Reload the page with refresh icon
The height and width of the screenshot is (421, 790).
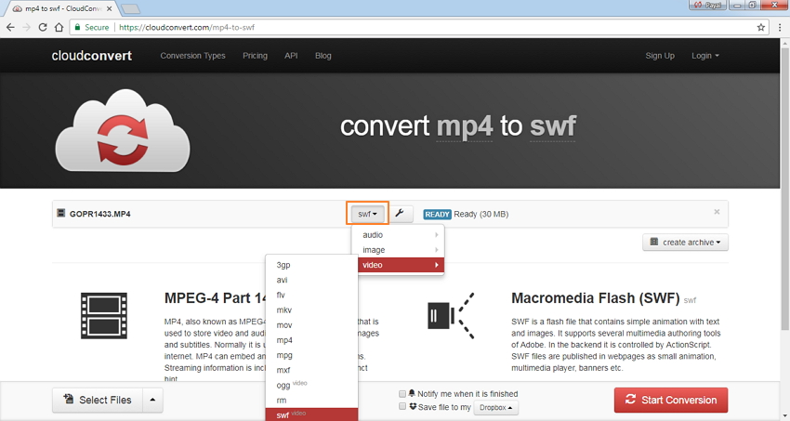coord(43,27)
